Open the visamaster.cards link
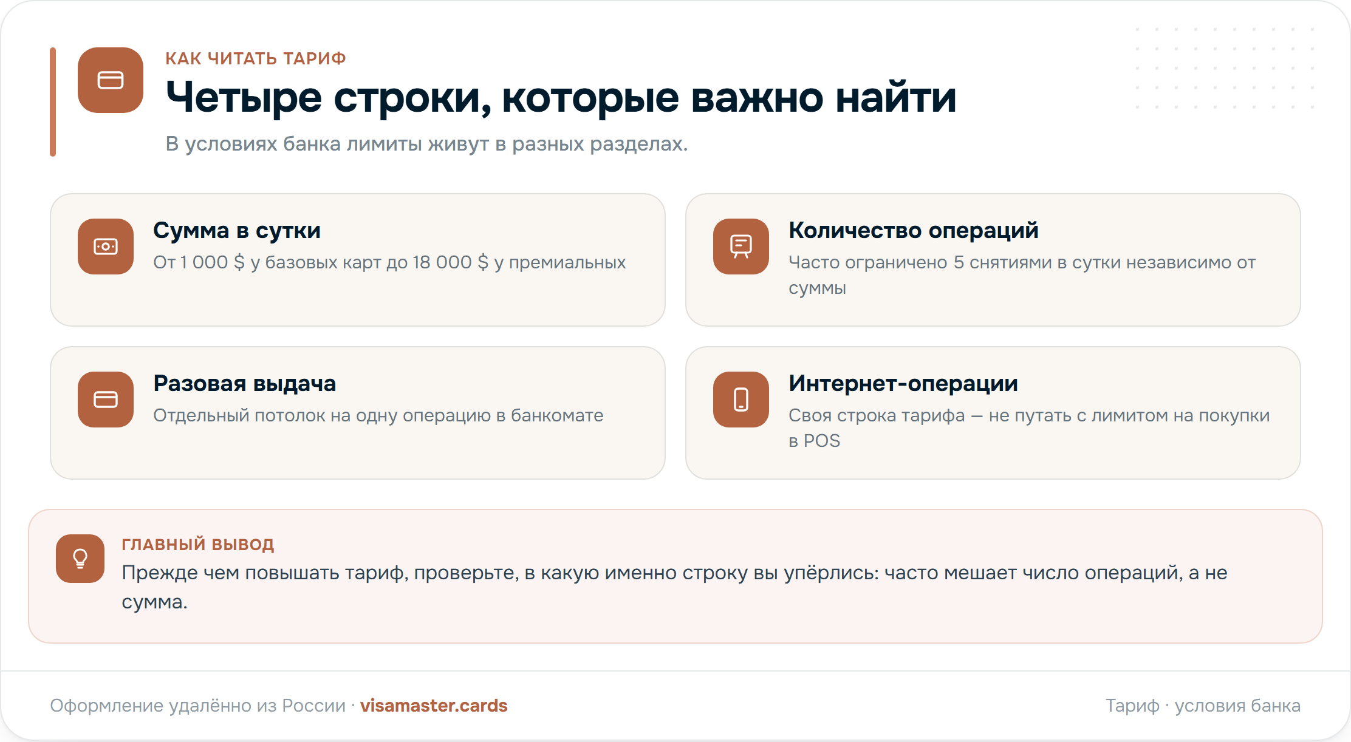Viewport: 1351px width, 742px height. tap(434, 706)
